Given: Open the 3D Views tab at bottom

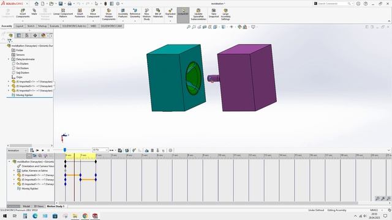Looking at the screenshot, I should tap(39, 207).
